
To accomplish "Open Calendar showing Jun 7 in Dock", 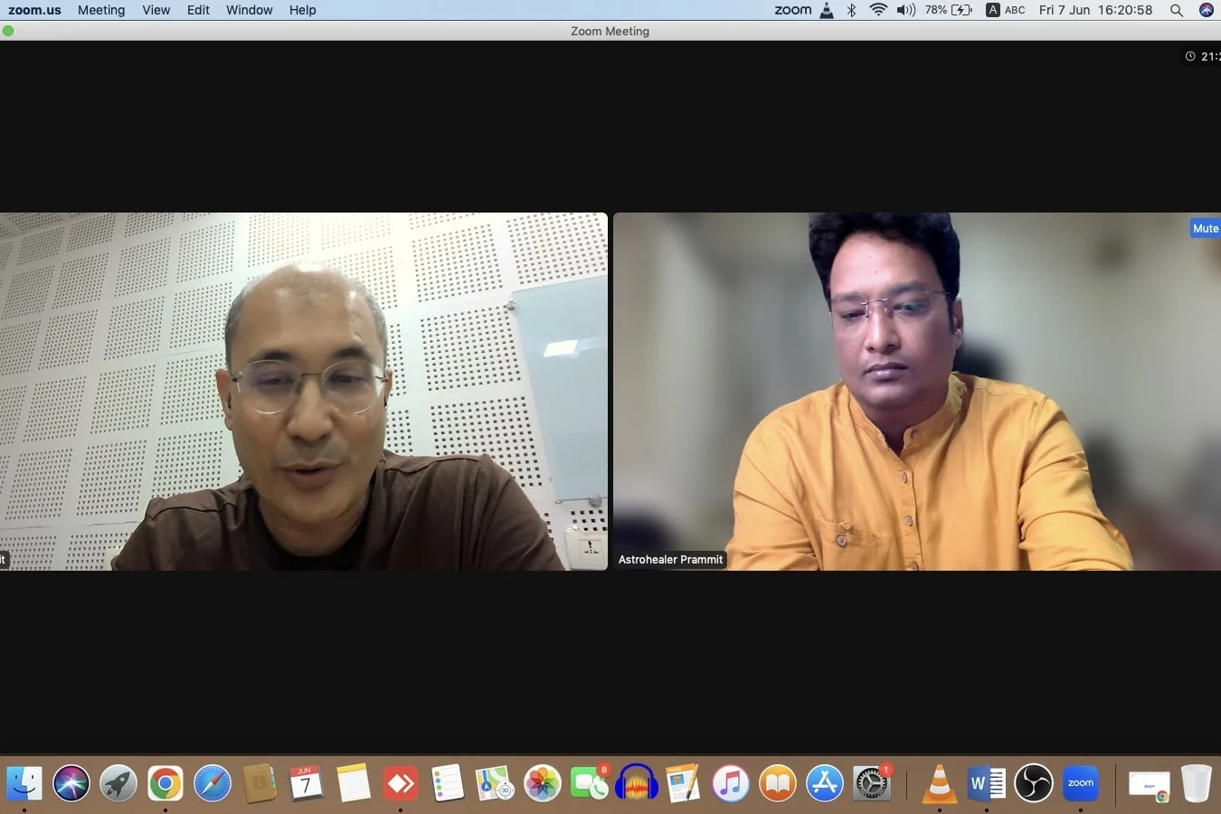I will pyautogui.click(x=307, y=783).
